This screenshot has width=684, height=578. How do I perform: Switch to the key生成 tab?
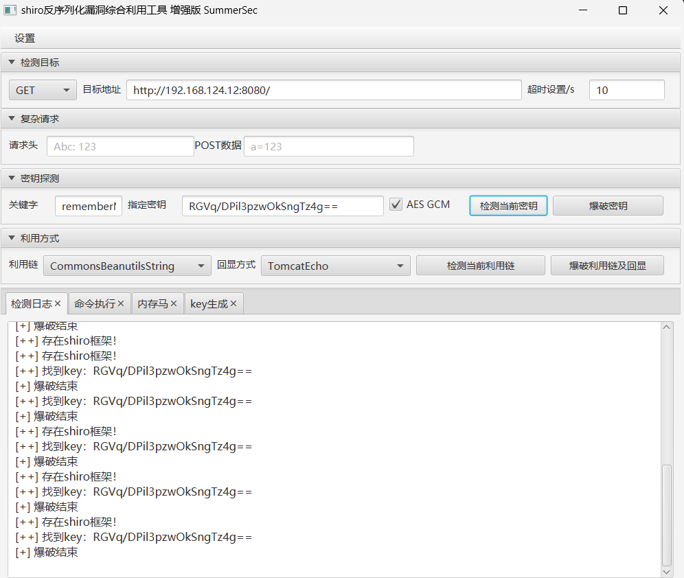[x=209, y=304]
